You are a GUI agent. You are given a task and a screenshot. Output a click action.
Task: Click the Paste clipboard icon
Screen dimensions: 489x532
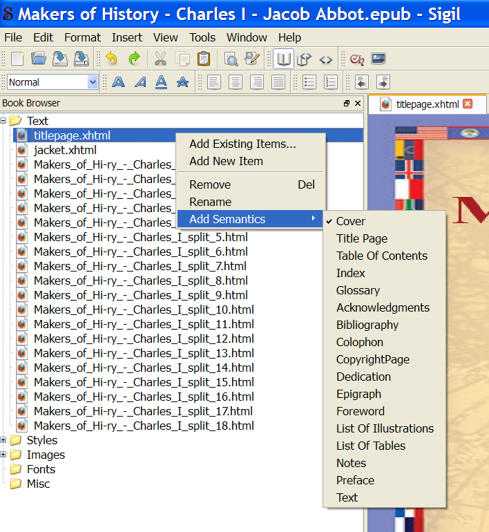tap(204, 59)
